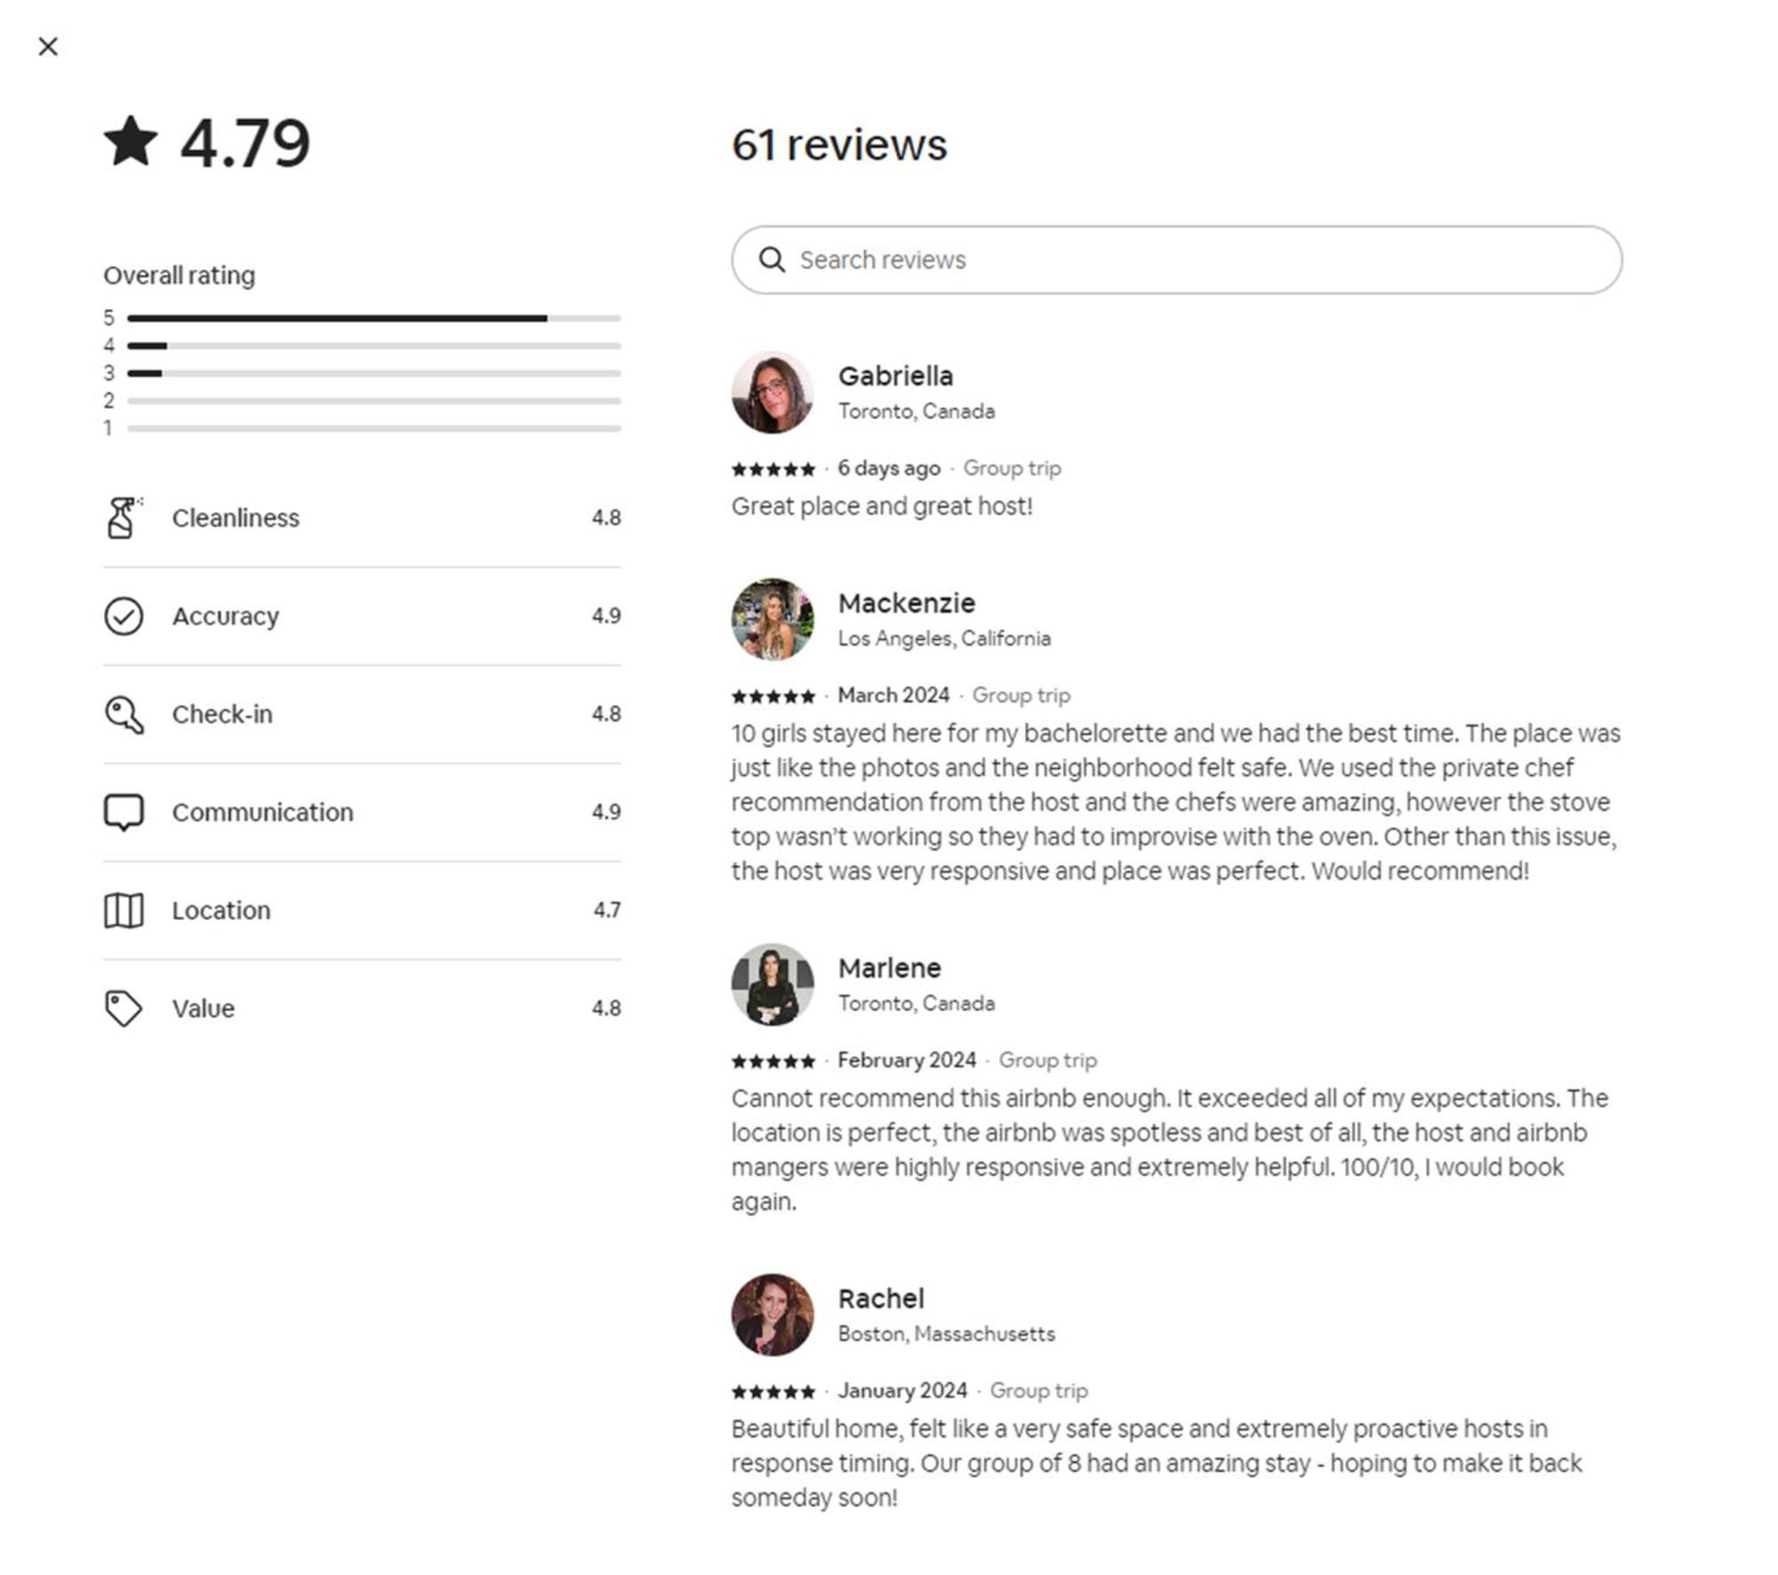The image size is (1778, 1575).
Task: Click the Location map icon
Action: [124, 910]
